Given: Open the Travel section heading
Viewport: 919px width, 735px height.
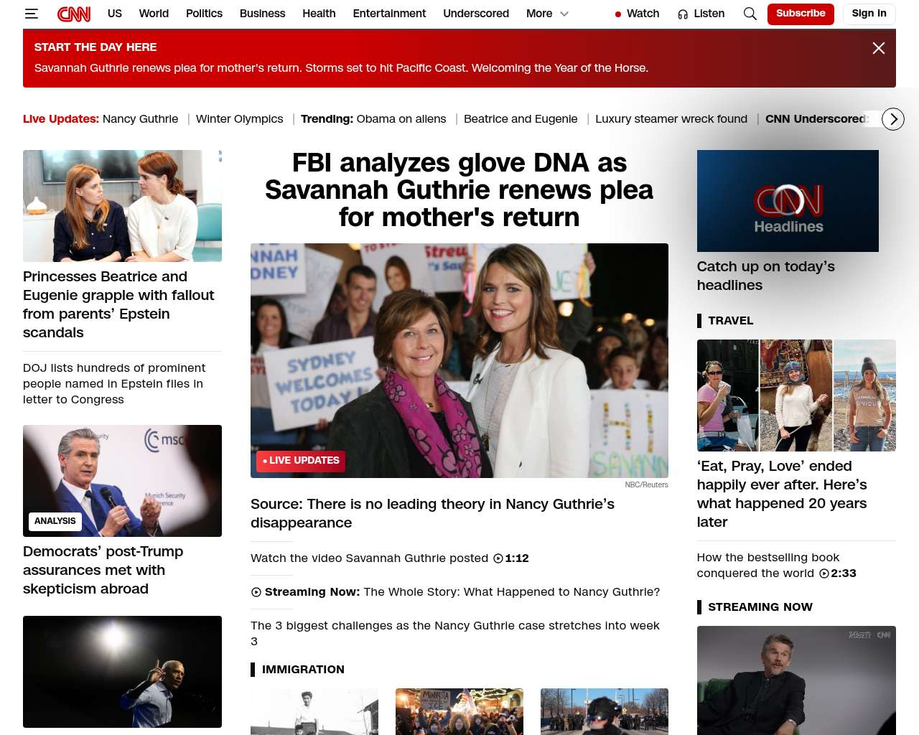Looking at the screenshot, I should pos(731,321).
